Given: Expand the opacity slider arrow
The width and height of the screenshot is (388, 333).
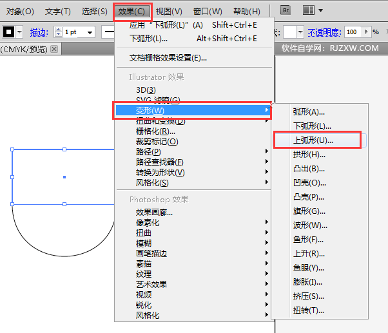Looking at the screenshot, I should tap(367, 32).
